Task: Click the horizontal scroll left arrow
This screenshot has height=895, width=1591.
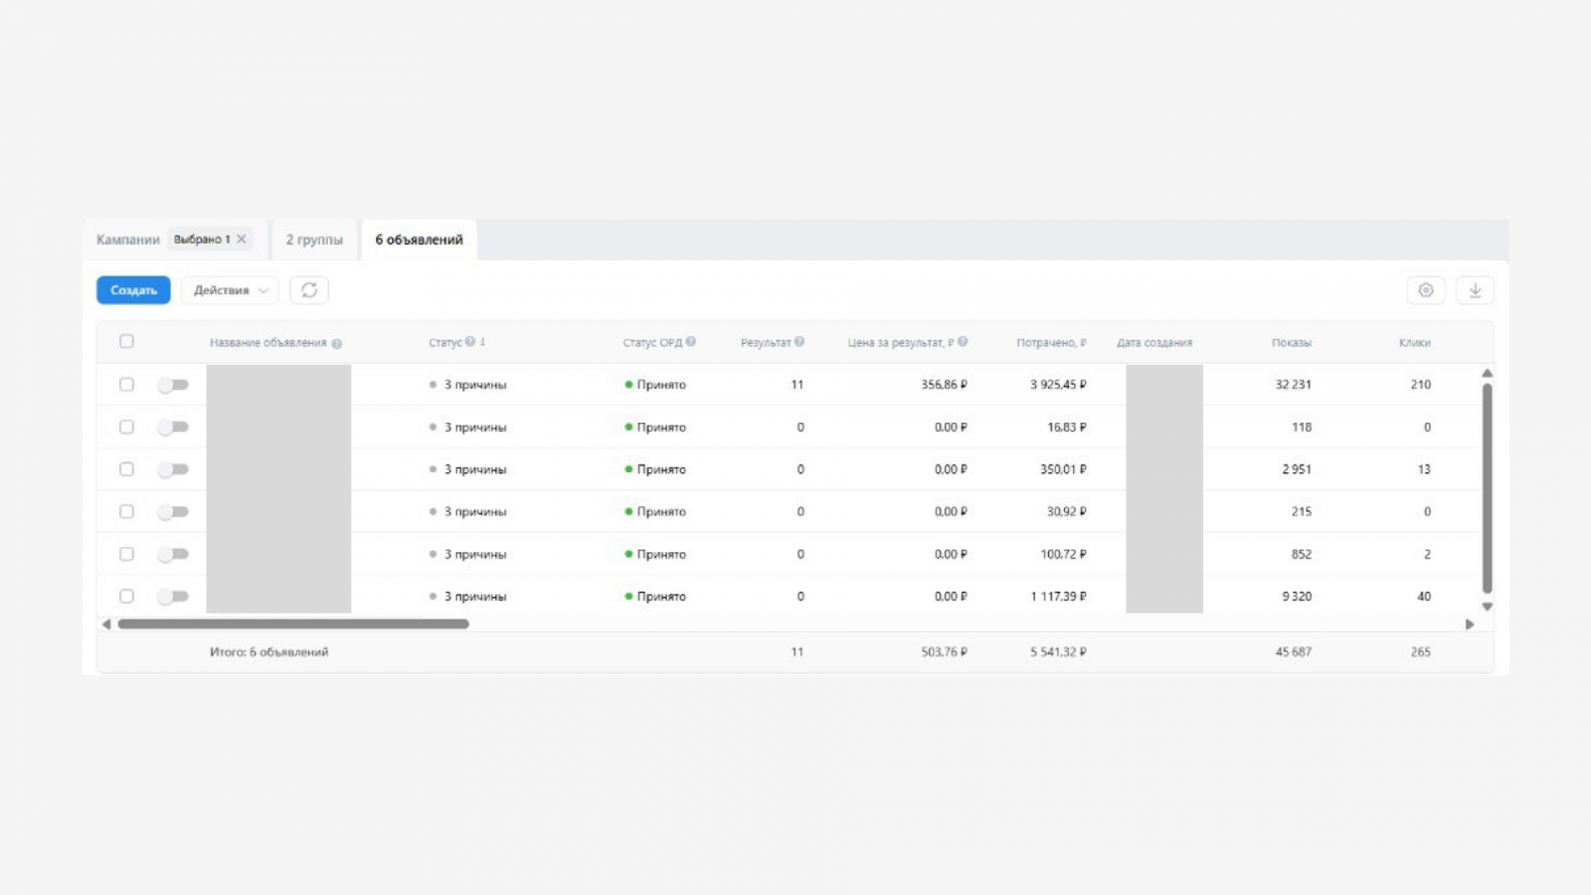Action: click(106, 625)
